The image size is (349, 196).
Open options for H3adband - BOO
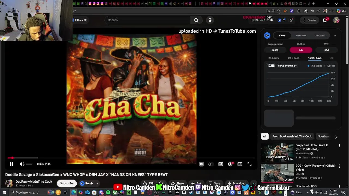click(339, 186)
